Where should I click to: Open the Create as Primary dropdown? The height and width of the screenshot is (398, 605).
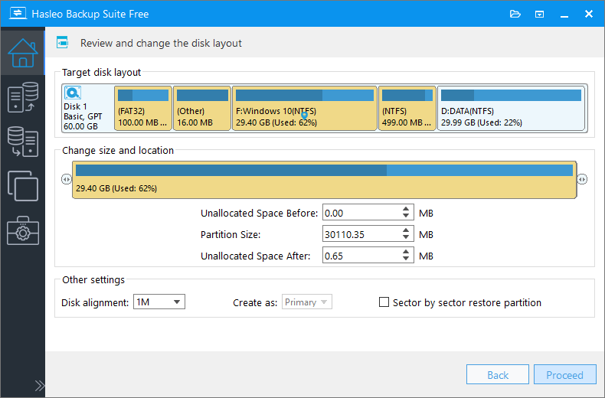click(307, 302)
